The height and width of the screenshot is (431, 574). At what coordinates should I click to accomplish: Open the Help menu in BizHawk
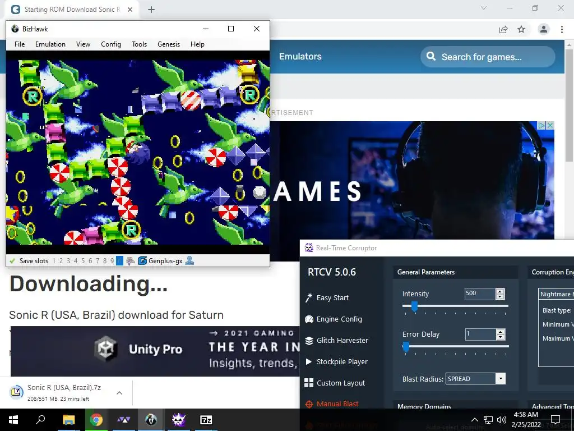[x=197, y=44]
